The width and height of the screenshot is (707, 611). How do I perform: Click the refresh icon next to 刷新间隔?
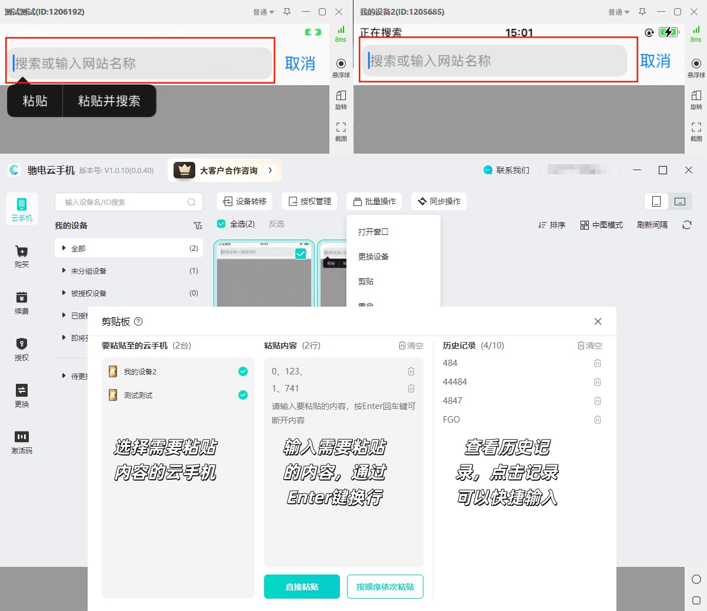click(x=686, y=225)
